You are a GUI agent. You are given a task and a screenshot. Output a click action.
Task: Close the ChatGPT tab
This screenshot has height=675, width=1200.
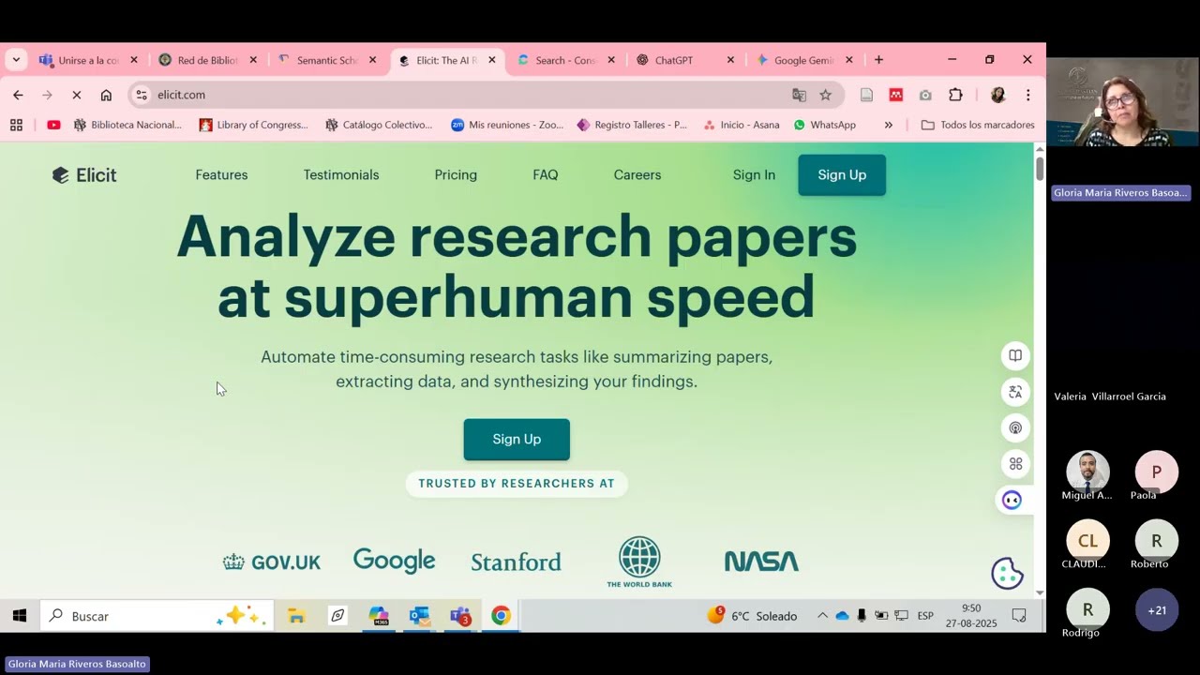tap(730, 60)
